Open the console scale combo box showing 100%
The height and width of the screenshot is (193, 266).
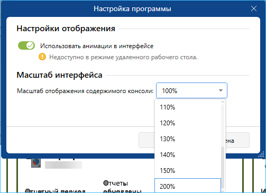(191, 90)
